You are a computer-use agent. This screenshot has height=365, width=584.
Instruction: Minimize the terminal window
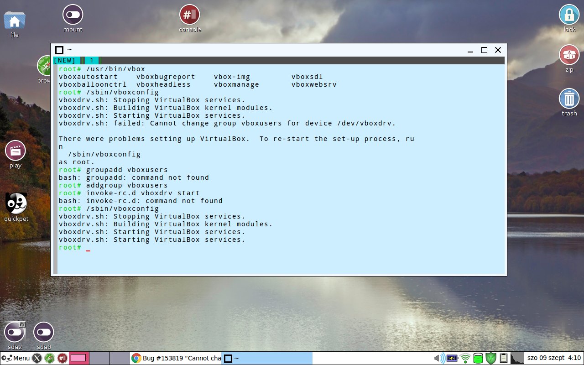tap(470, 50)
